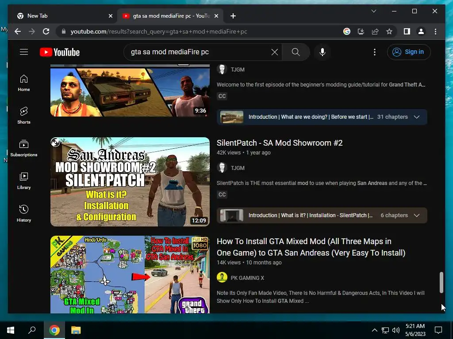Image resolution: width=453 pixels, height=339 pixels.
Task: Close the New Tab tab
Action: (110, 16)
